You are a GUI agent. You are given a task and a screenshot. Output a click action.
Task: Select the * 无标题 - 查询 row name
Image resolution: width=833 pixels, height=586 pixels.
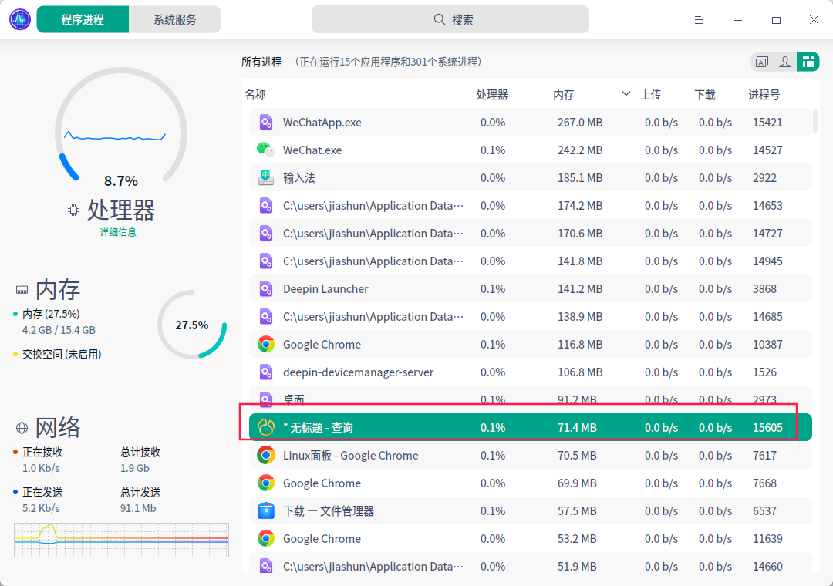point(318,428)
